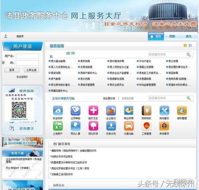Viewport: 199px width, 190px height.
Task: Click the user avatar icon beside 请登录
Action: [6, 36]
